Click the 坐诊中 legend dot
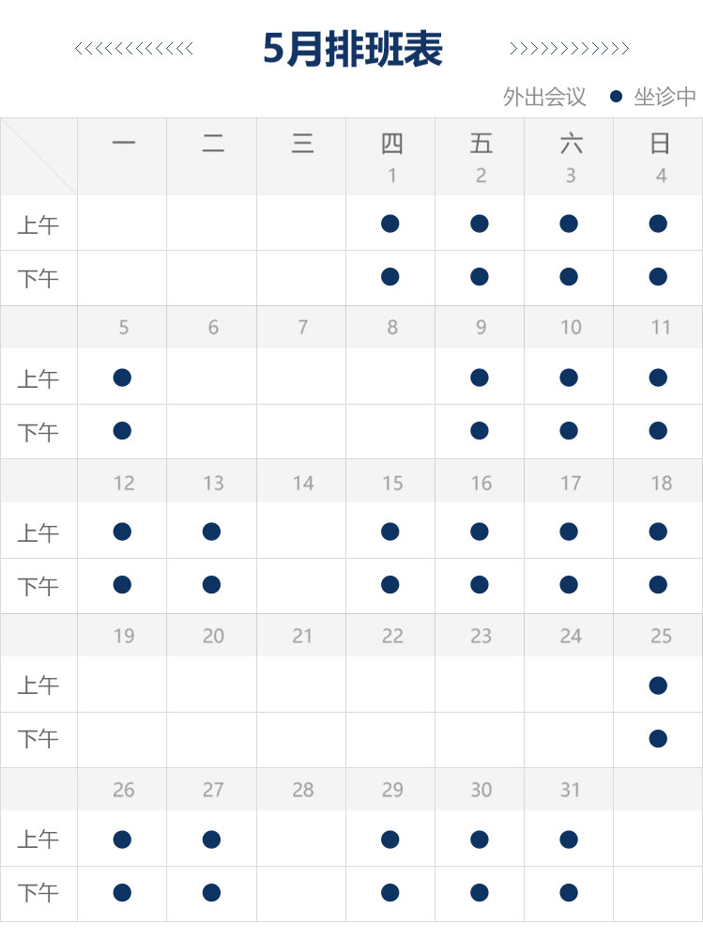This screenshot has width=703, height=939. [x=616, y=97]
